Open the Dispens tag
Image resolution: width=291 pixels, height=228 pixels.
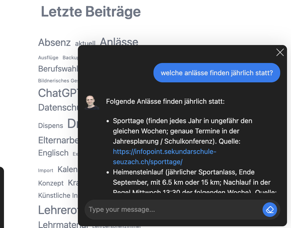pyautogui.click(x=51, y=126)
